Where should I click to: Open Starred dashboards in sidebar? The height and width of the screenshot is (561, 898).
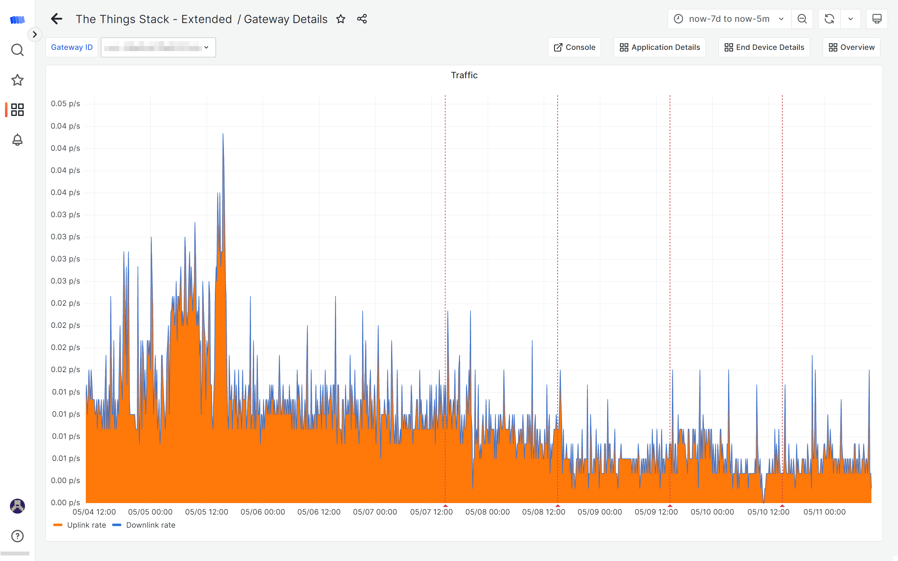(17, 80)
